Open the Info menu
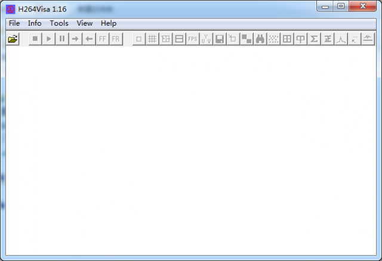Screen dimensions: 382x261 tap(35, 23)
